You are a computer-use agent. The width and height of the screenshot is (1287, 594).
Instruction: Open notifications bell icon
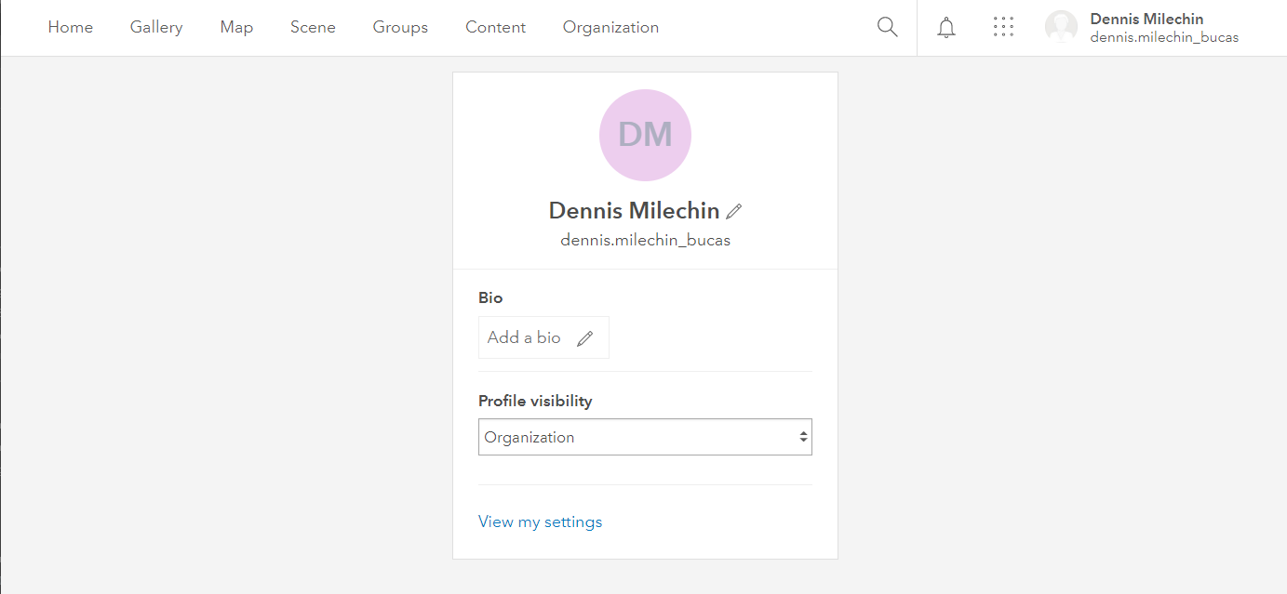tap(946, 28)
